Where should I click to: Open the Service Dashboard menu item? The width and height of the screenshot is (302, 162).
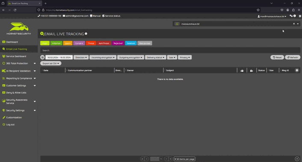pyautogui.click(x=16, y=56)
